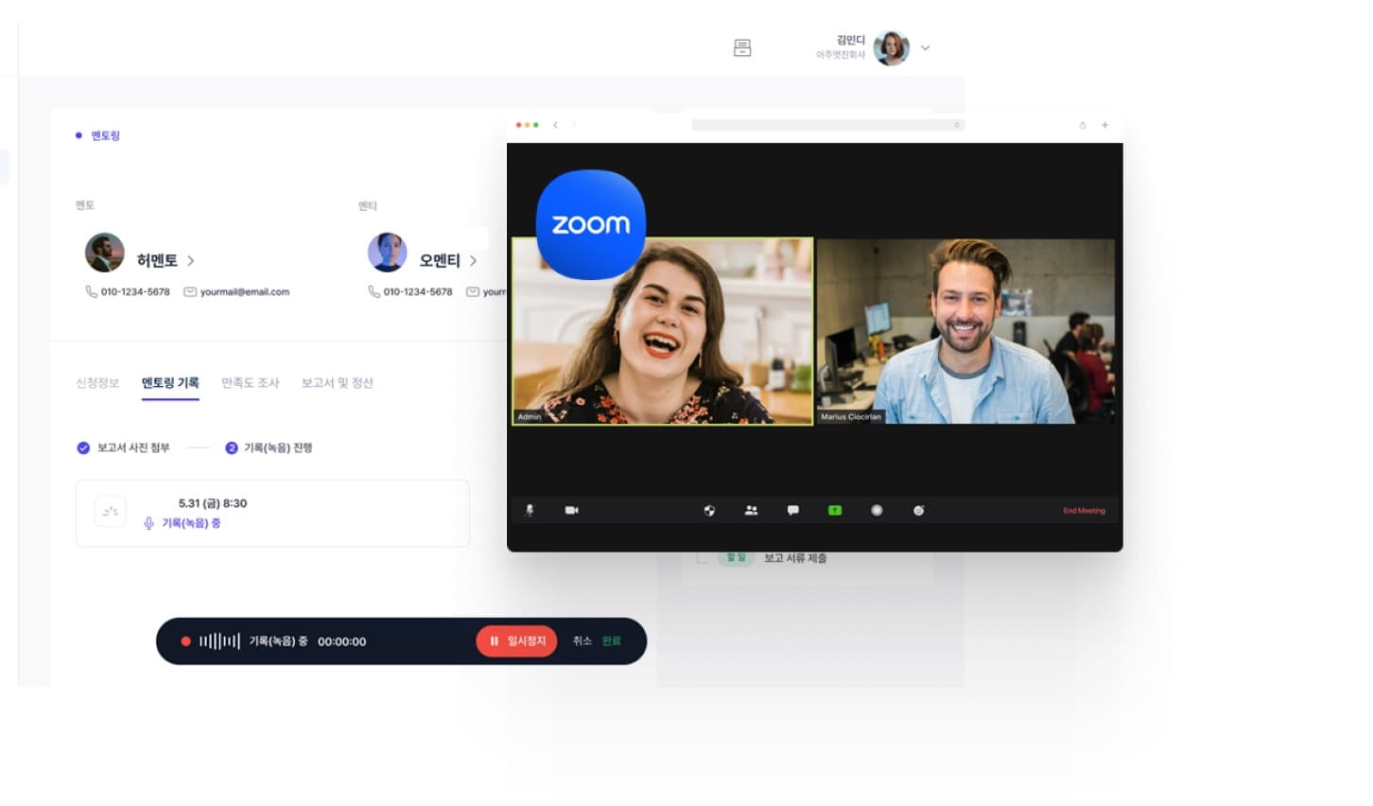Open the 만족도 조사 tab
Viewport: 1373px width, 806px height.
[x=251, y=382]
